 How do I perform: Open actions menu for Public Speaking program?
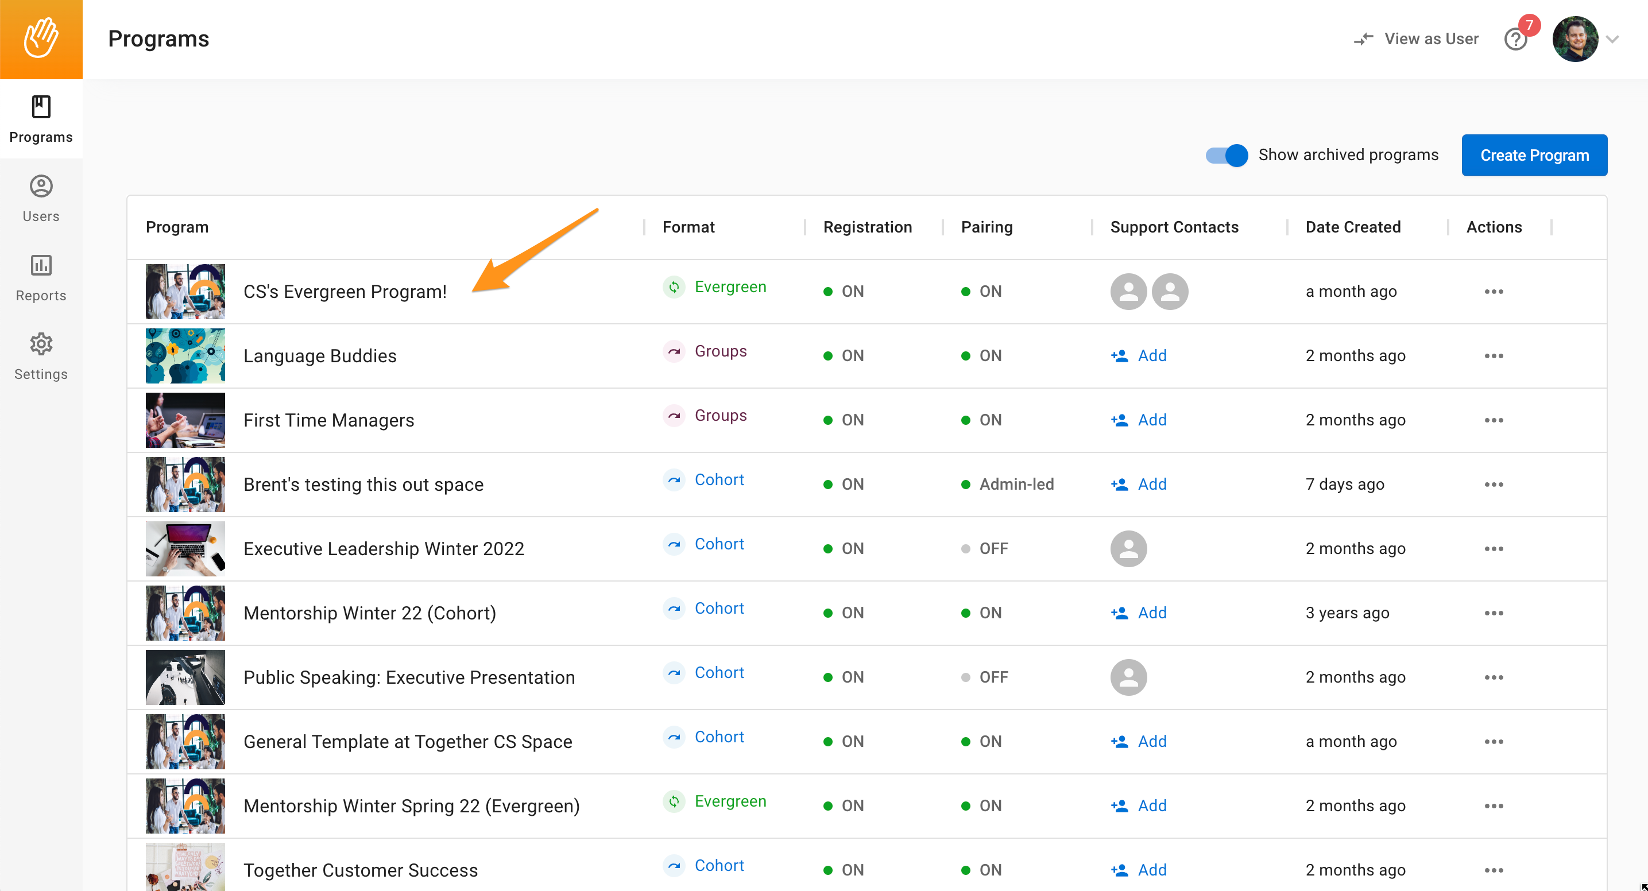pyautogui.click(x=1493, y=677)
